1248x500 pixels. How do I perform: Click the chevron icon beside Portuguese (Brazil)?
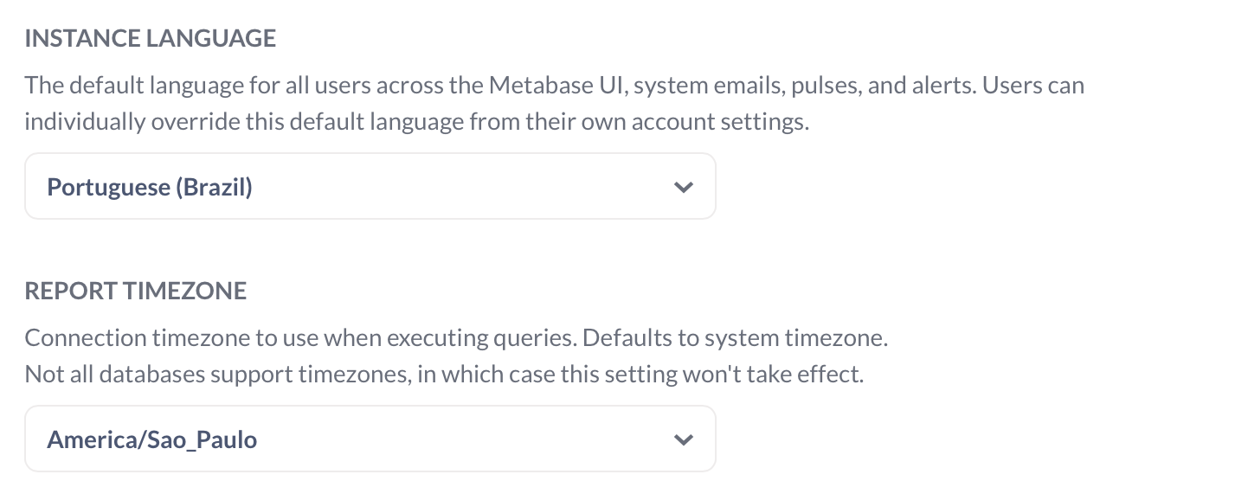(684, 187)
